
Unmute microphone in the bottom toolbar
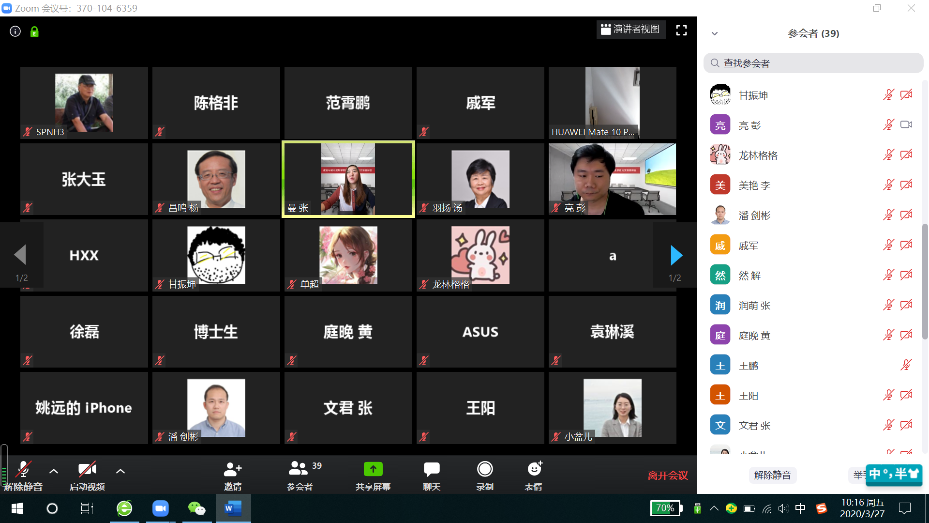(23, 470)
